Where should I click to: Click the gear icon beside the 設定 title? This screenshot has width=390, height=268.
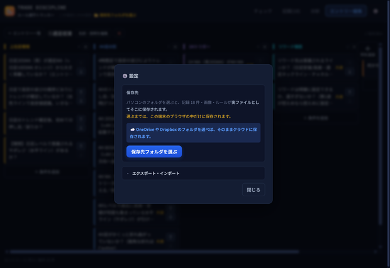pyautogui.click(x=125, y=76)
